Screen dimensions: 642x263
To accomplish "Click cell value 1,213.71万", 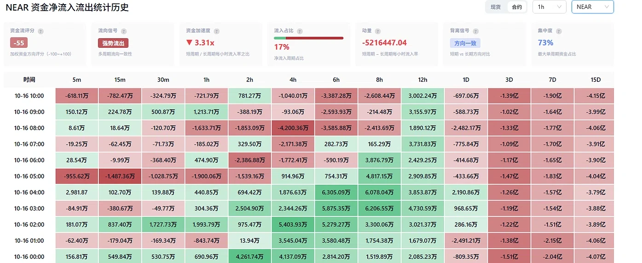I will click(x=206, y=112).
